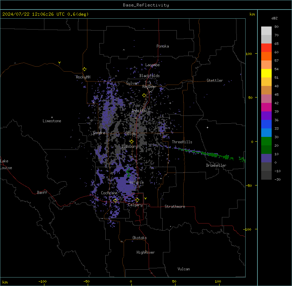Click the -100 tick on the right axis
This screenshot has width=292, height=286.
247,229
